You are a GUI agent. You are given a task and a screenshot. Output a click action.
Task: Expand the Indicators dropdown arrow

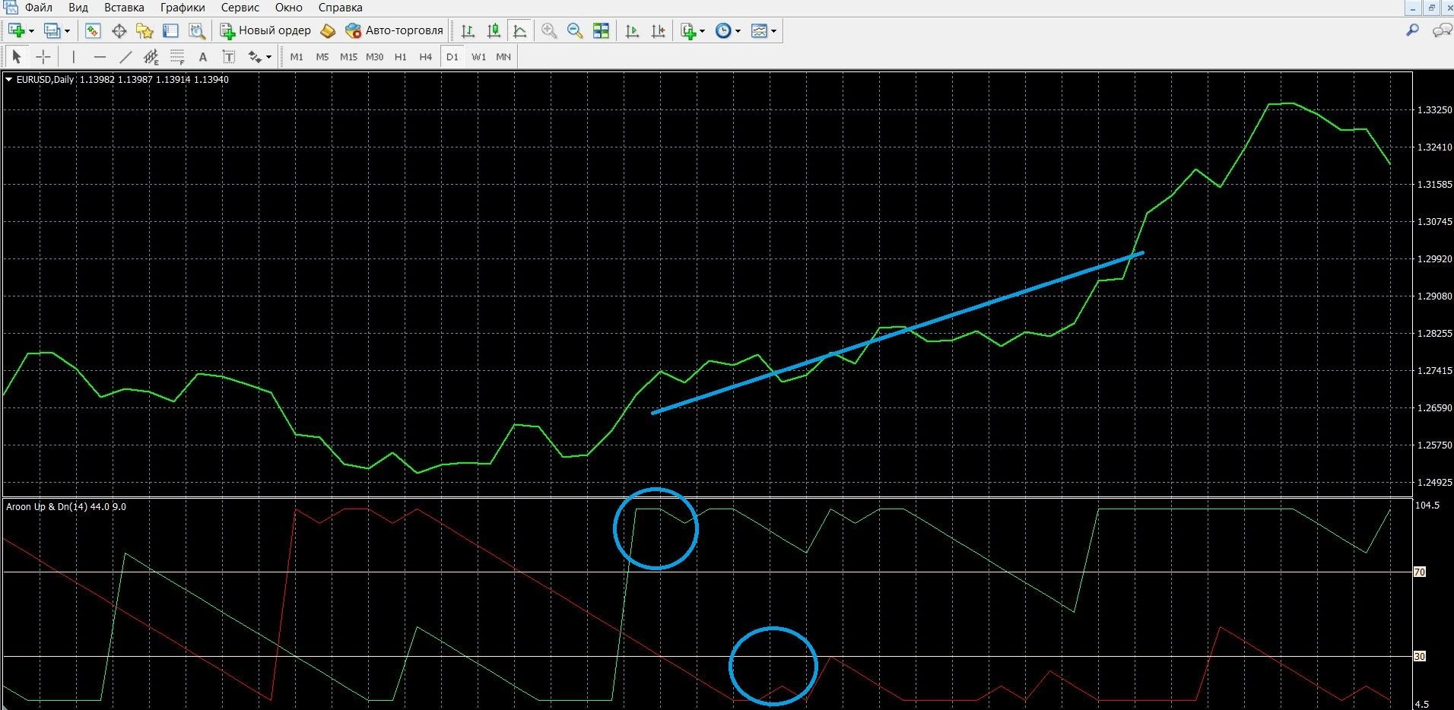tap(702, 31)
